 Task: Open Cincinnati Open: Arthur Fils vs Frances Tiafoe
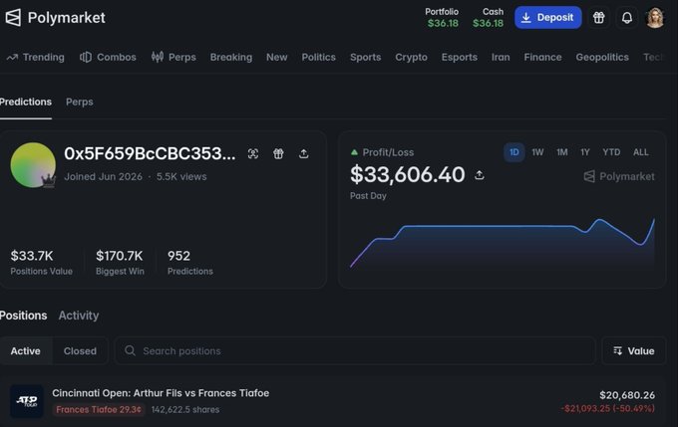pyautogui.click(x=161, y=393)
